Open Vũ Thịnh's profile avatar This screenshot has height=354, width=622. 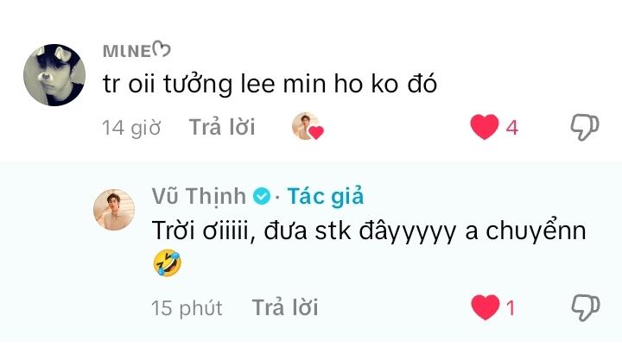[114, 210]
